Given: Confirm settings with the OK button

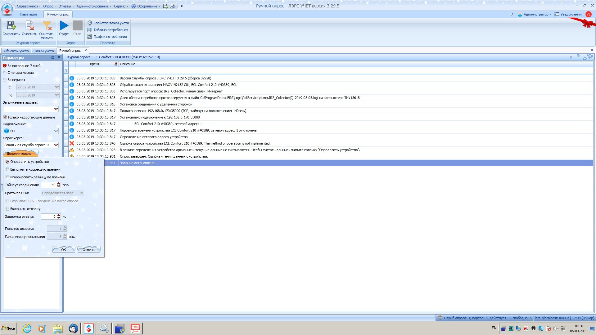Looking at the screenshot, I should 64,249.
